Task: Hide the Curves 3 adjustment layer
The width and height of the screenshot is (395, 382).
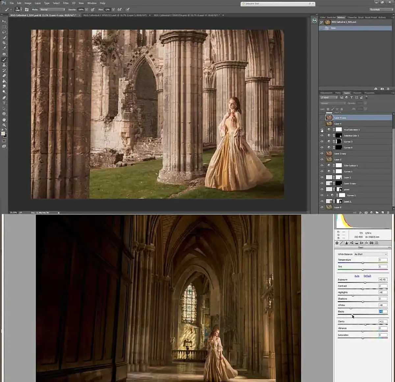Action: pos(322,142)
